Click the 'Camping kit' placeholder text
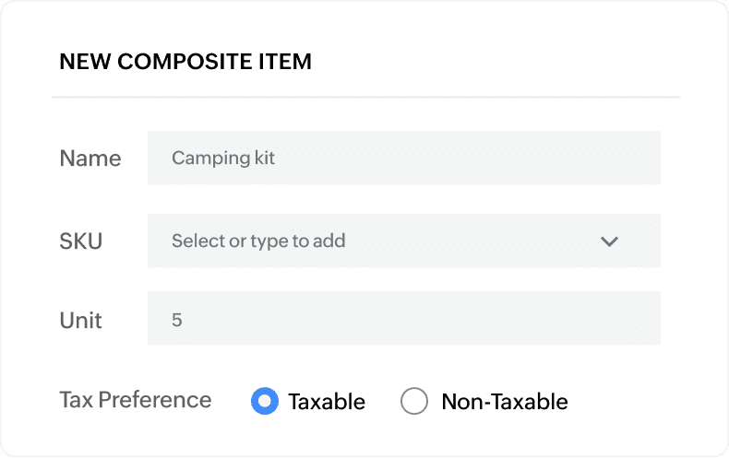This screenshot has width=729, height=458. coord(223,158)
